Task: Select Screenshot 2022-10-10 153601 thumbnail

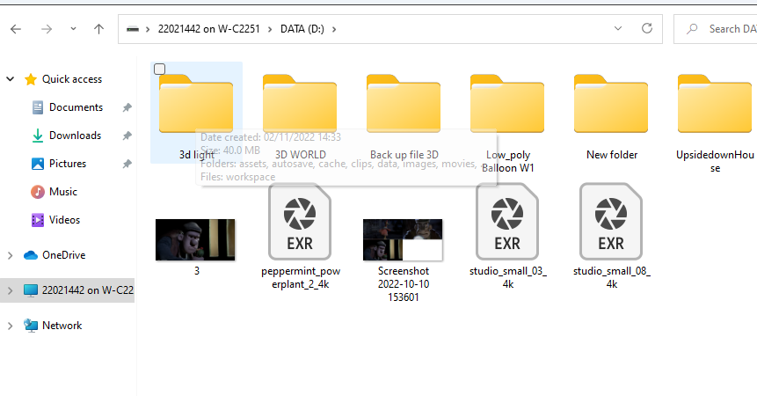Action: (x=403, y=239)
